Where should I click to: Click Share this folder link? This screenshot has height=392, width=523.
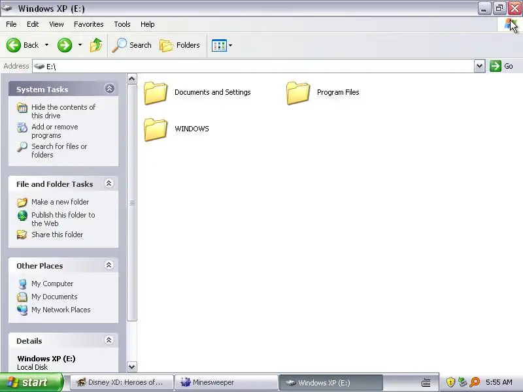pyautogui.click(x=57, y=235)
